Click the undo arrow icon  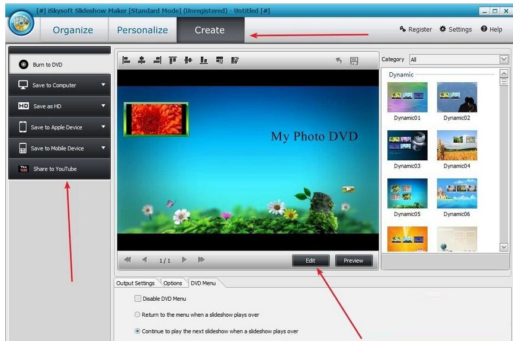[x=339, y=60]
